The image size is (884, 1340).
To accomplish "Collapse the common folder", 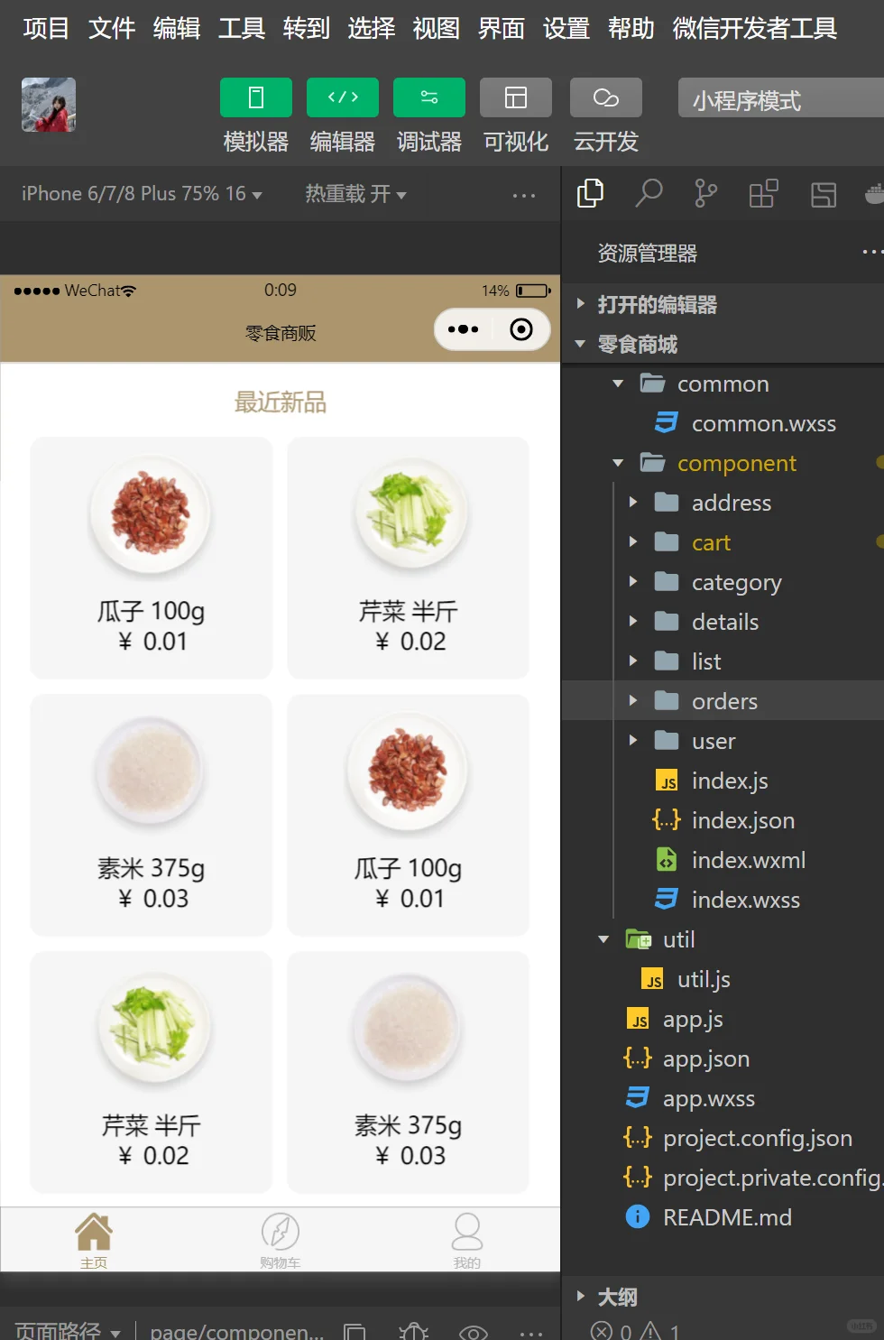I will [x=723, y=384].
